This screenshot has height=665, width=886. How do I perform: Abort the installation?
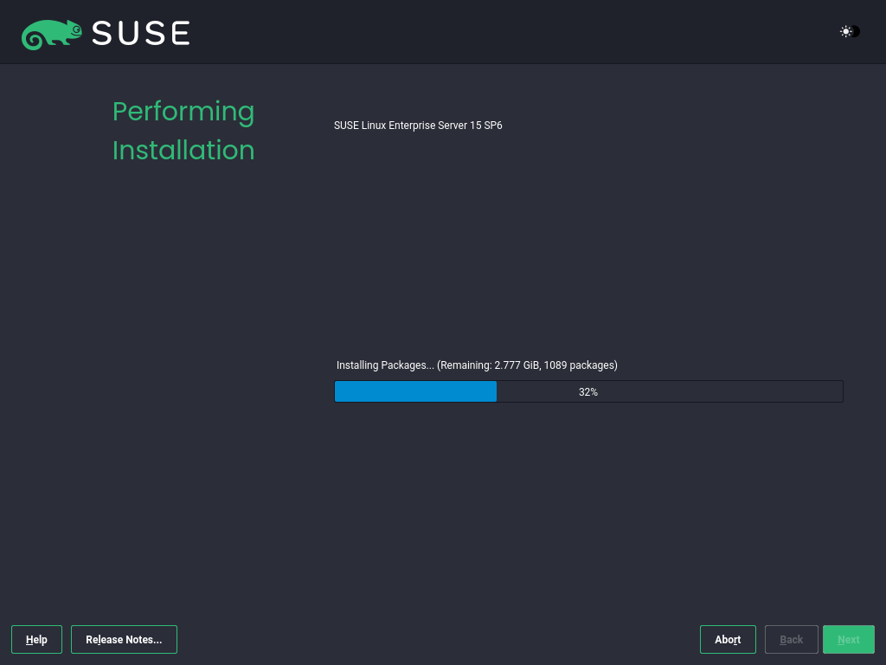point(728,639)
